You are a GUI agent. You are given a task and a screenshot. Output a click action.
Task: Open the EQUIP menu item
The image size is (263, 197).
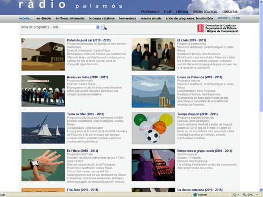tap(168, 12)
